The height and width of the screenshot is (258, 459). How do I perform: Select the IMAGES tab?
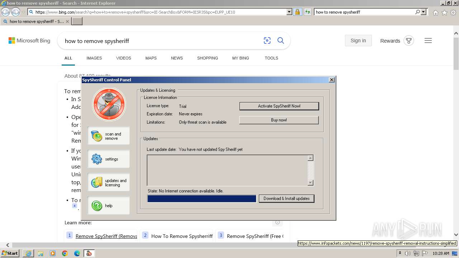click(94, 58)
